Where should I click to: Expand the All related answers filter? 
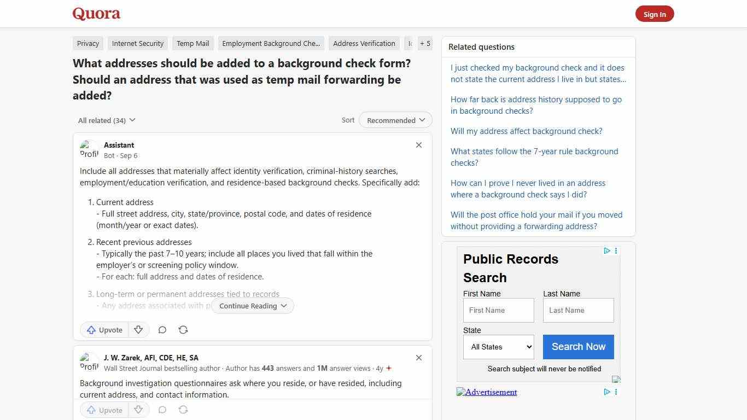pyautogui.click(x=106, y=120)
